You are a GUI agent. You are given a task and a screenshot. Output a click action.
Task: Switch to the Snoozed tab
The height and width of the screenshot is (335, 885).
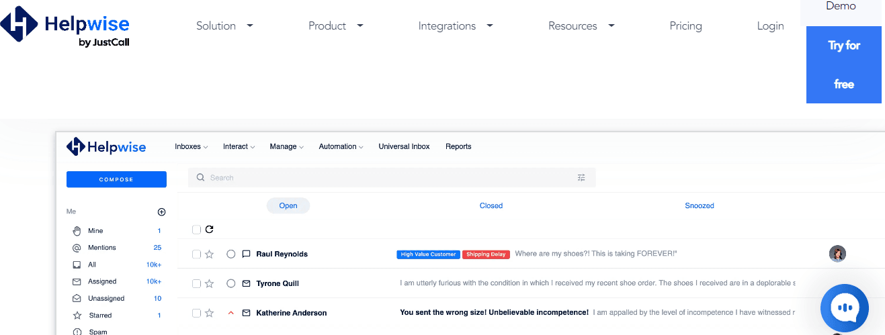699,205
